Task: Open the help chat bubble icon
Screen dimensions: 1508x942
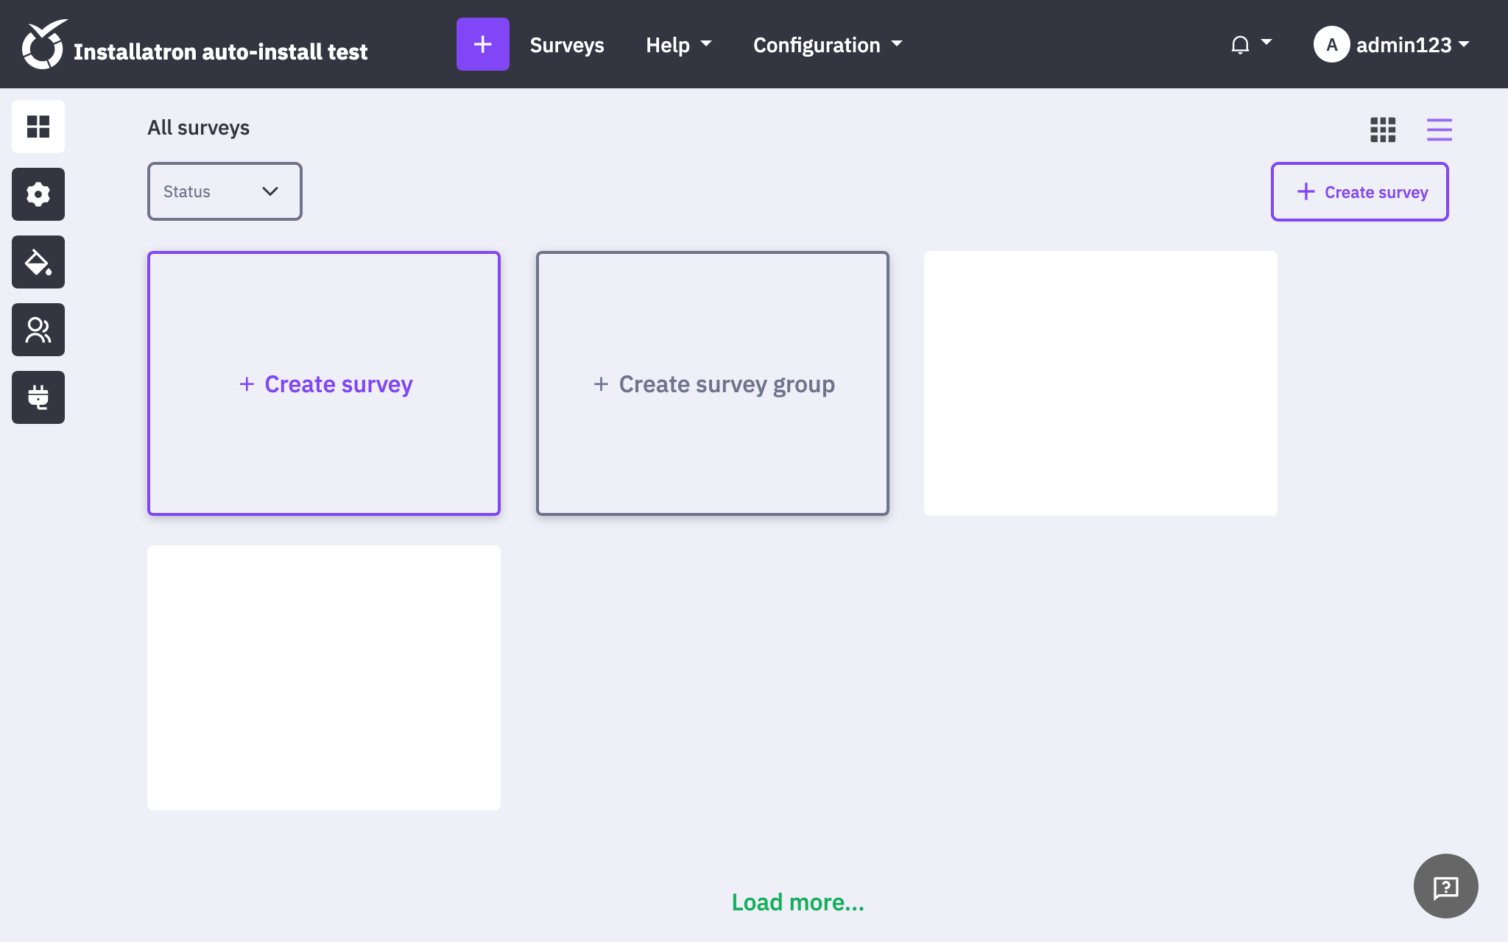Action: point(1445,886)
